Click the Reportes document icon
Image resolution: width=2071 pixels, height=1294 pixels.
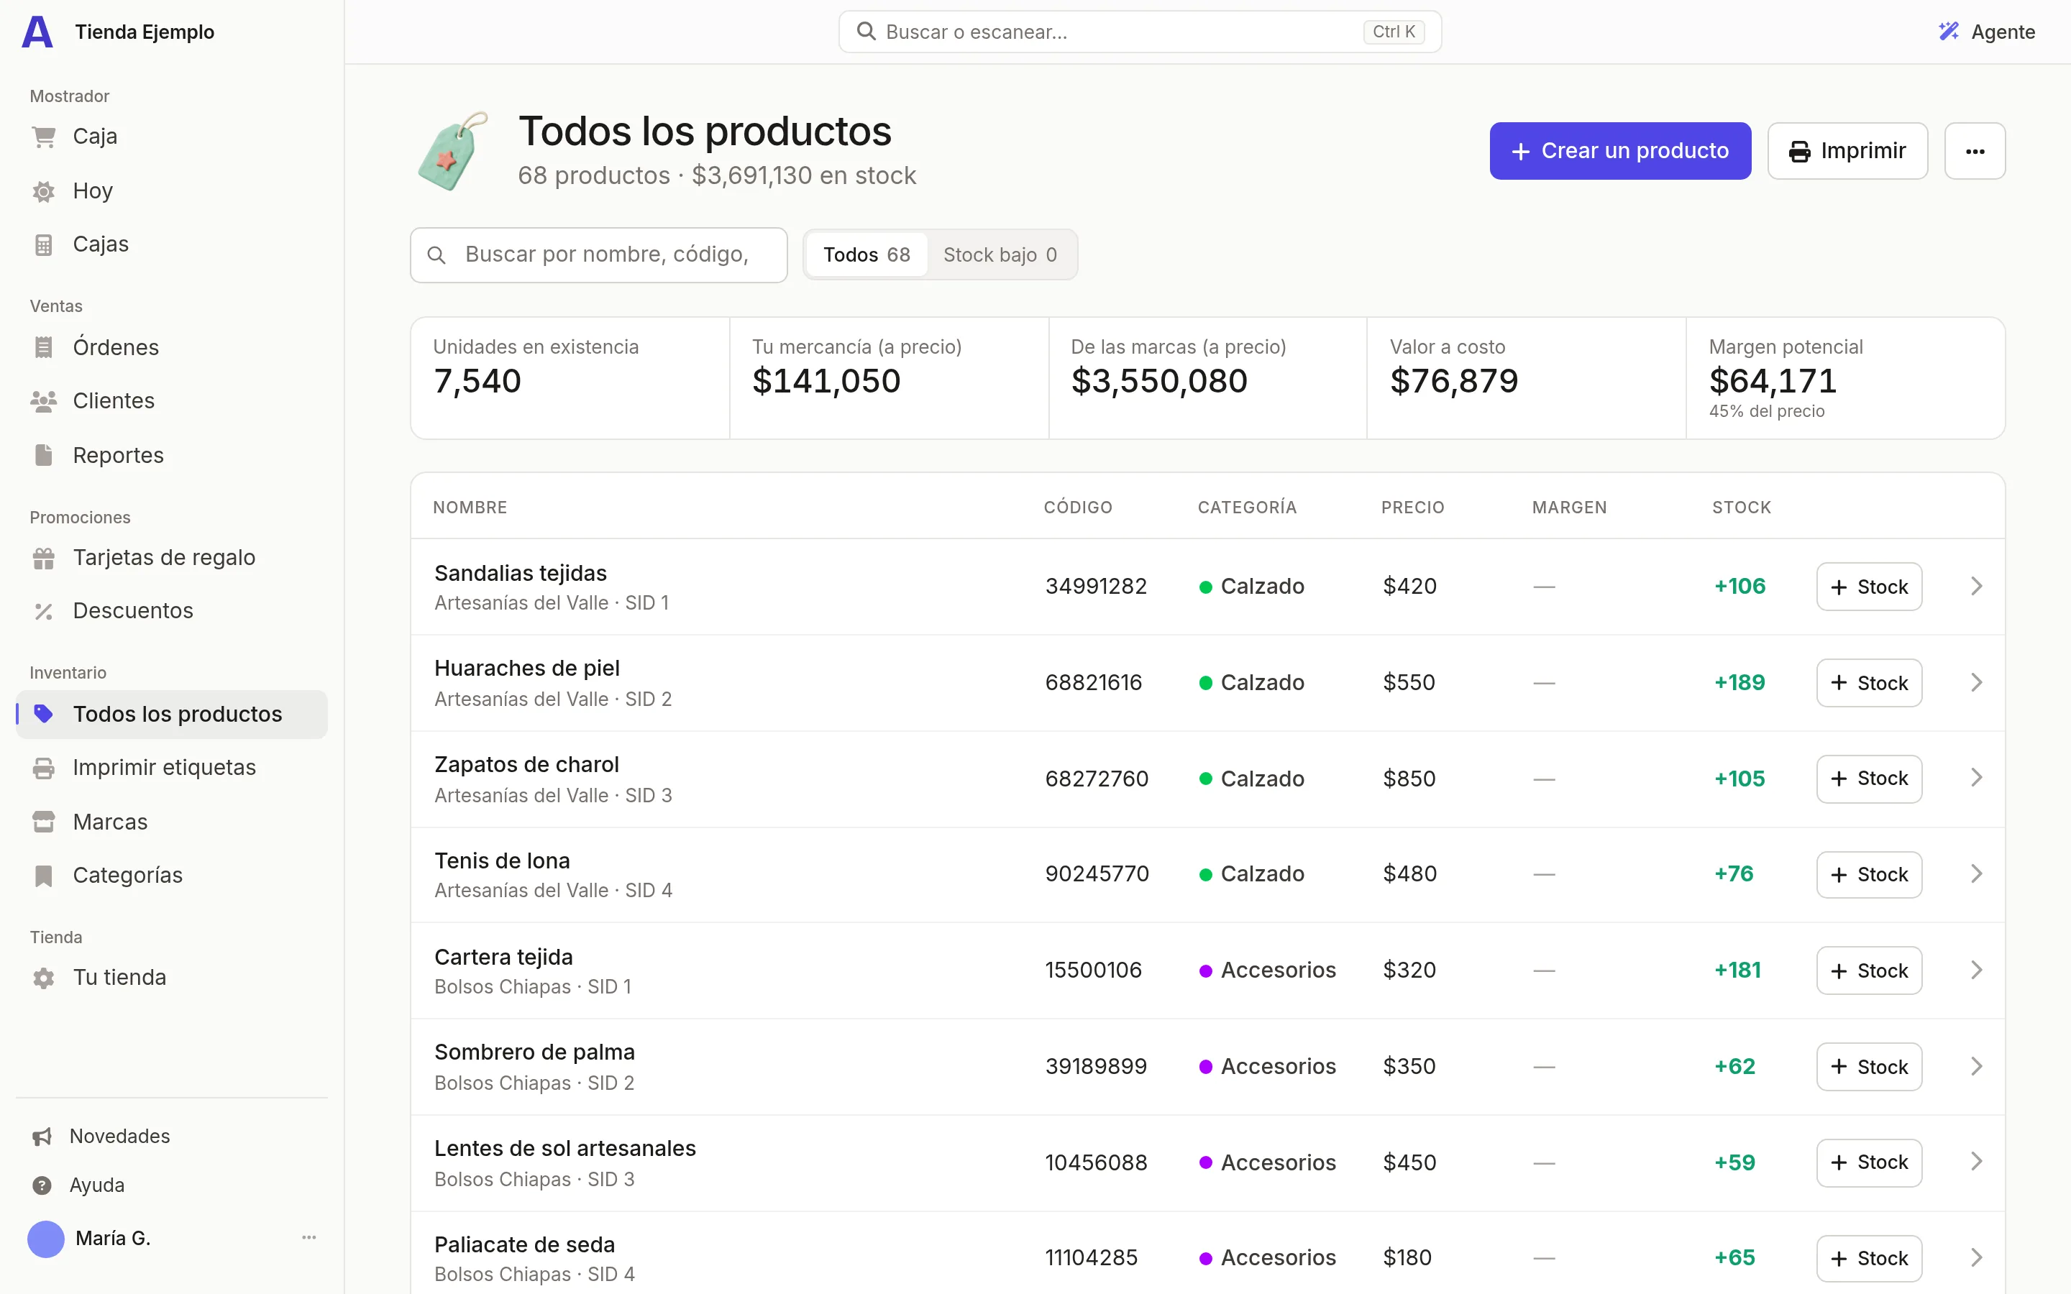[x=44, y=455]
